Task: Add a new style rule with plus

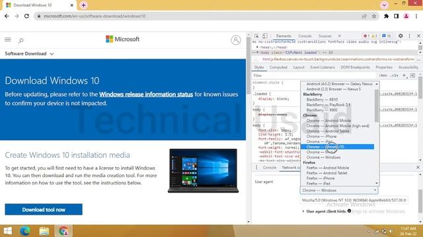Action: 404,76
